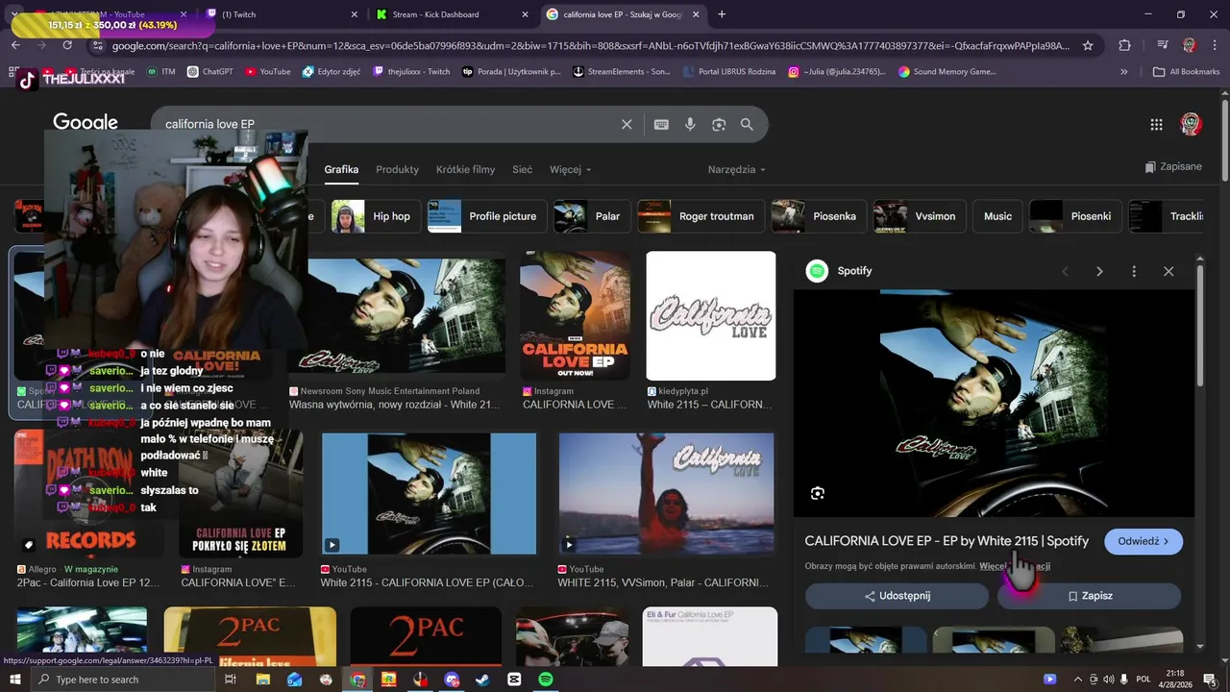Open the ChatGPT bookmark
The image size is (1230, 692).
tap(210, 71)
